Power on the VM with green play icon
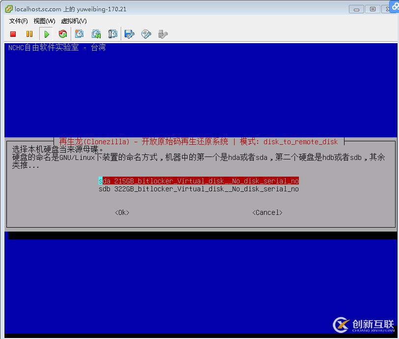Screen dimensions: 399x339 tap(47, 34)
